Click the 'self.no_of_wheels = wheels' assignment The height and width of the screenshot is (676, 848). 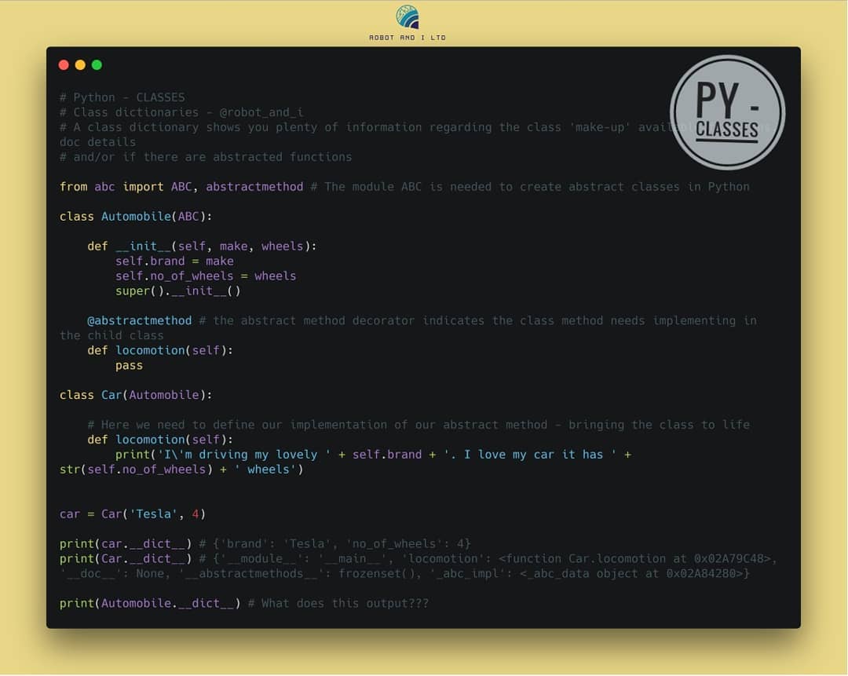point(206,276)
